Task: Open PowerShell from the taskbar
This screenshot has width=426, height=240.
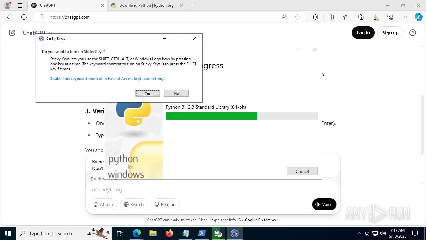Action: [x=202, y=233]
